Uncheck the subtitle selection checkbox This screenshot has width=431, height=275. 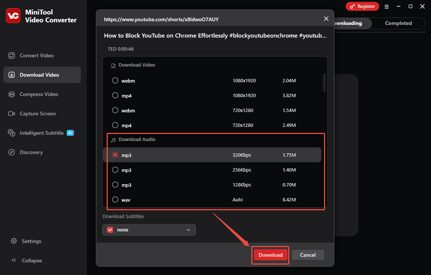point(110,230)
